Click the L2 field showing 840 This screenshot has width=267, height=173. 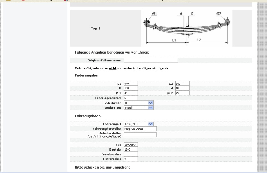(x=182, y=84)
